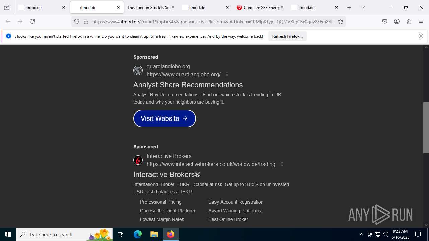The height and width of the screenshot is (241, 429).
Task: Close the Compare SSE Energy tab
Action: click(282, 7)
